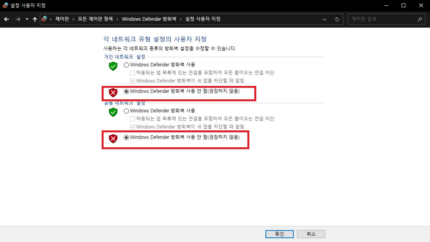Click red shield icon in 공용 네트워크 section

[113, 139]
